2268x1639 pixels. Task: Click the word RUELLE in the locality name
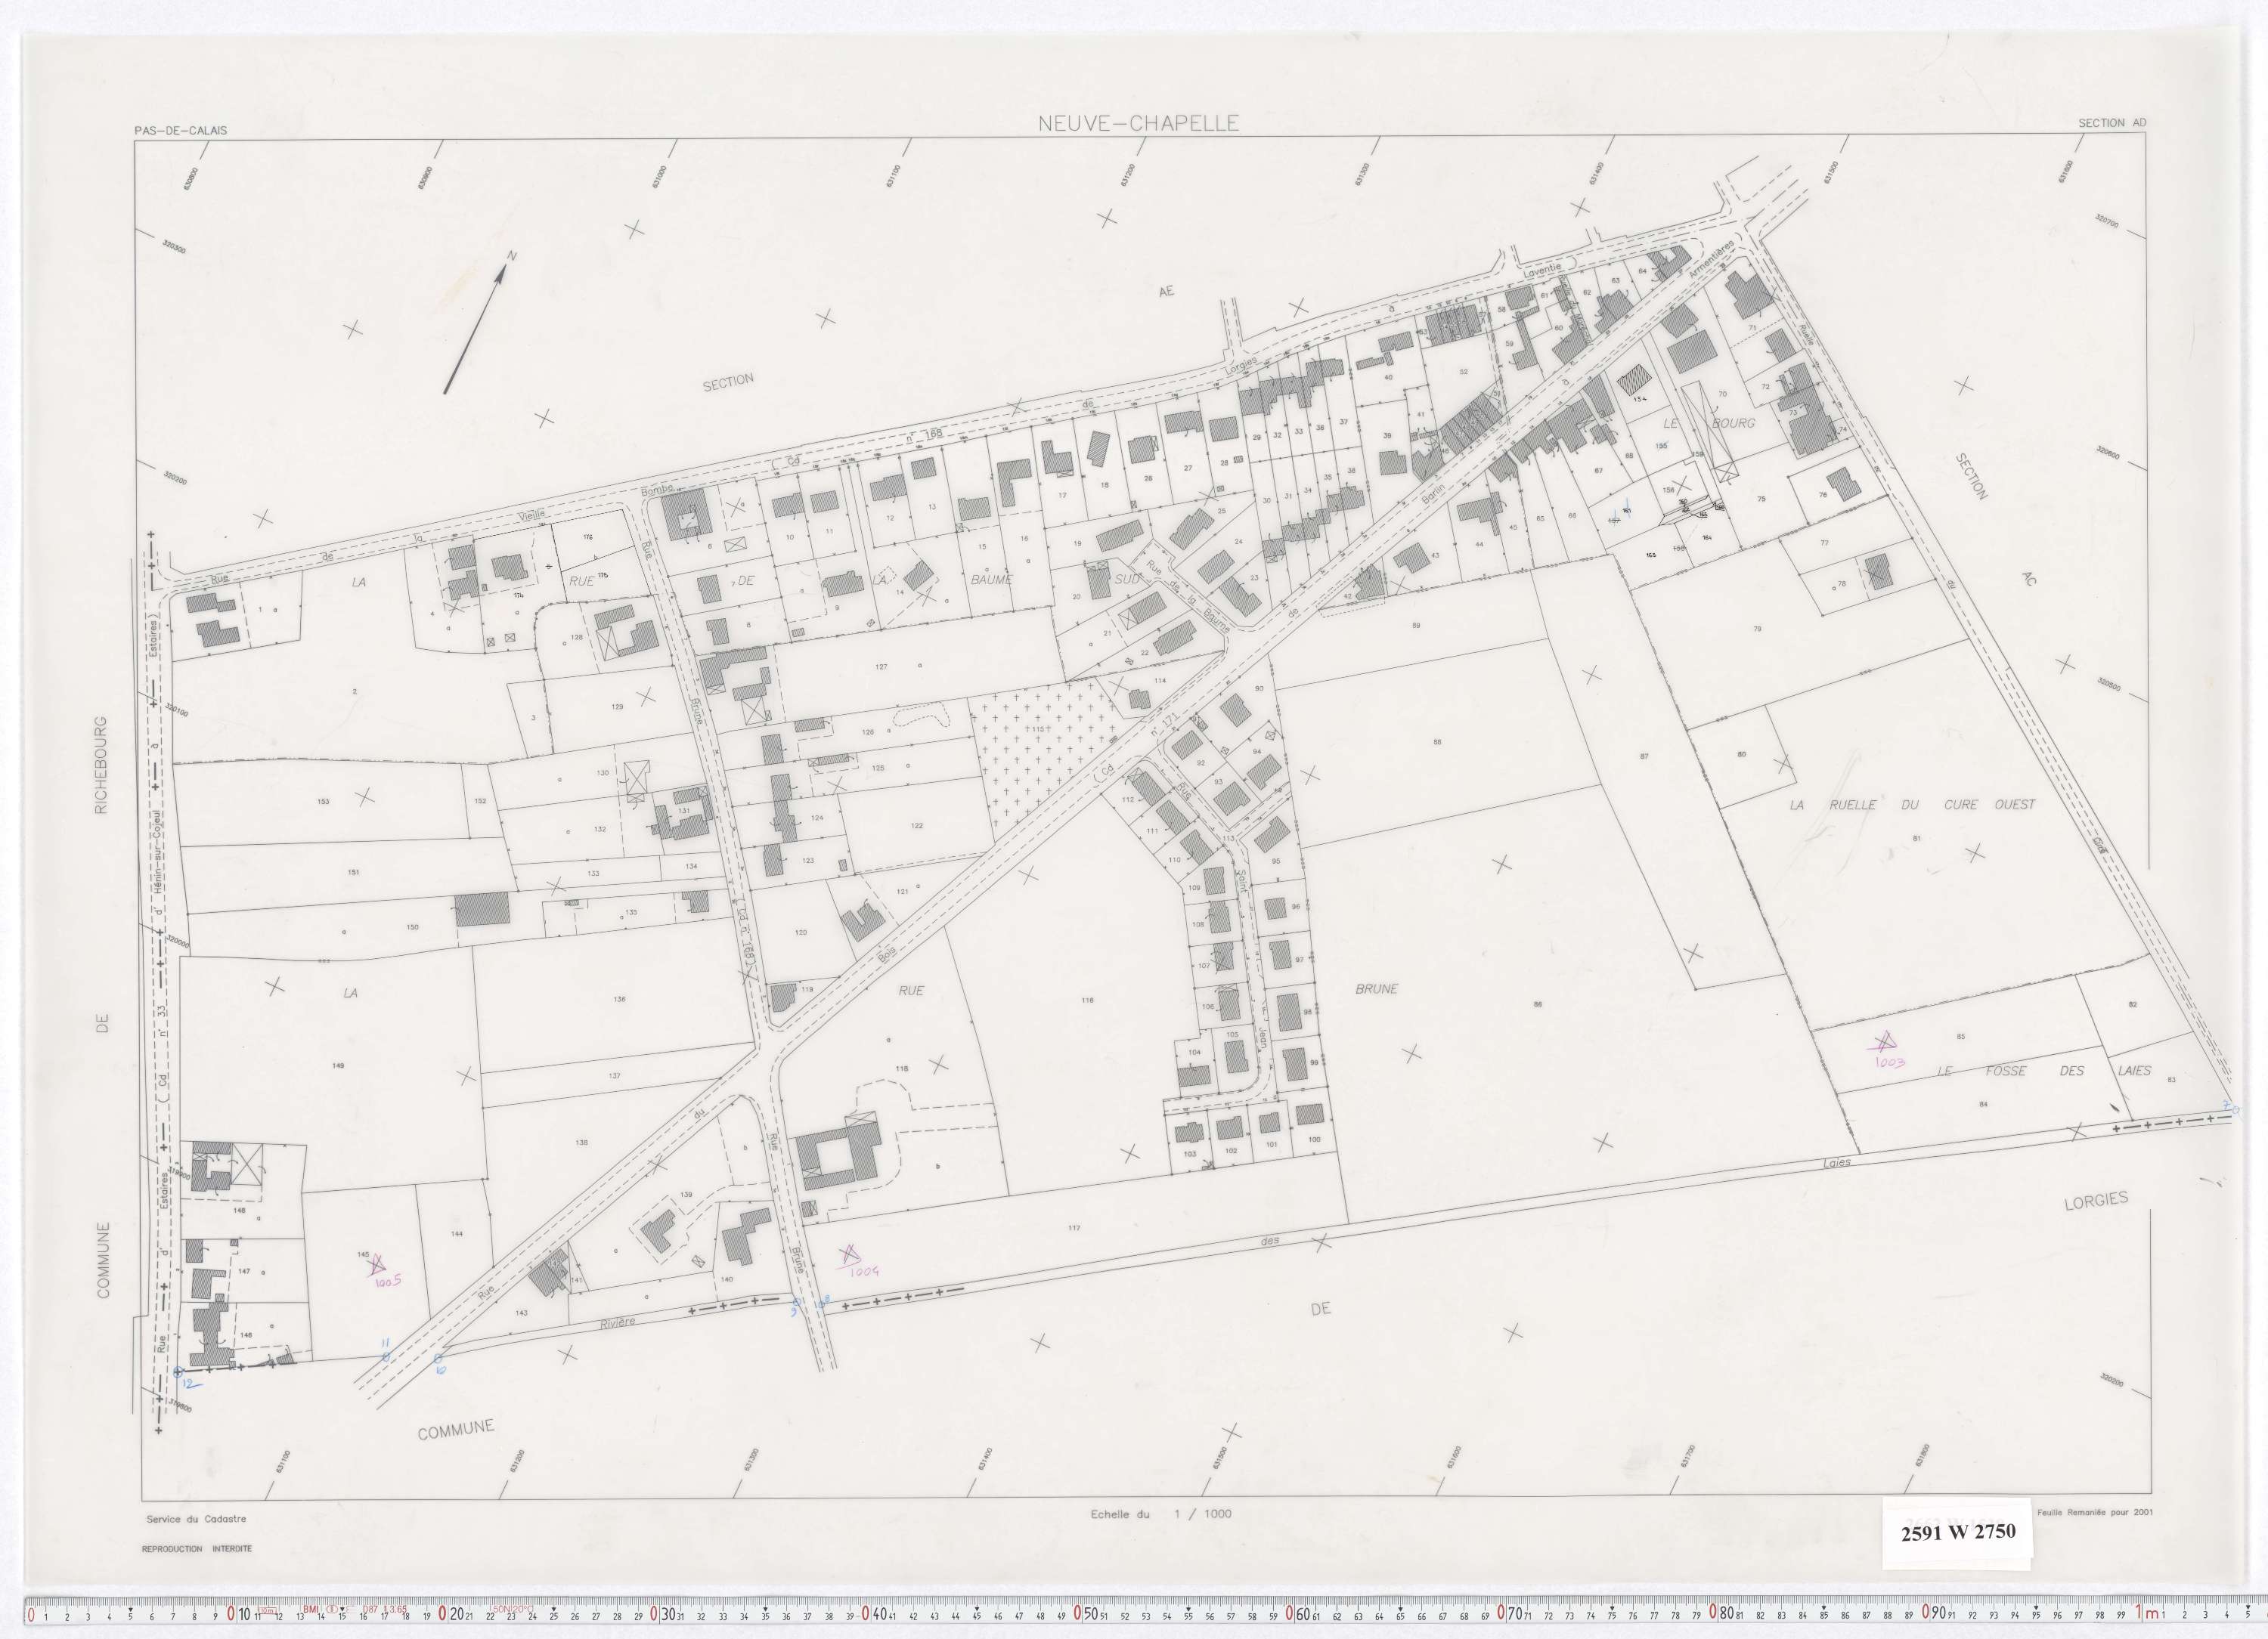coord(1853,805)
